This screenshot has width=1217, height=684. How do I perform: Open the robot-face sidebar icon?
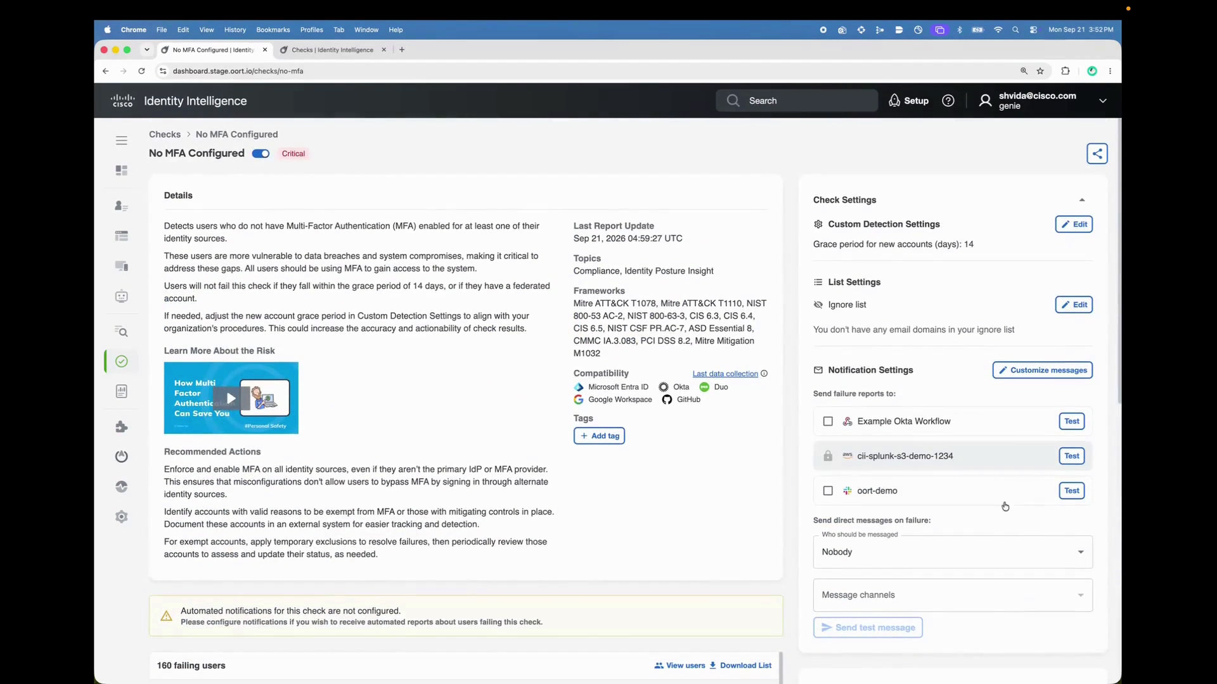122,296
